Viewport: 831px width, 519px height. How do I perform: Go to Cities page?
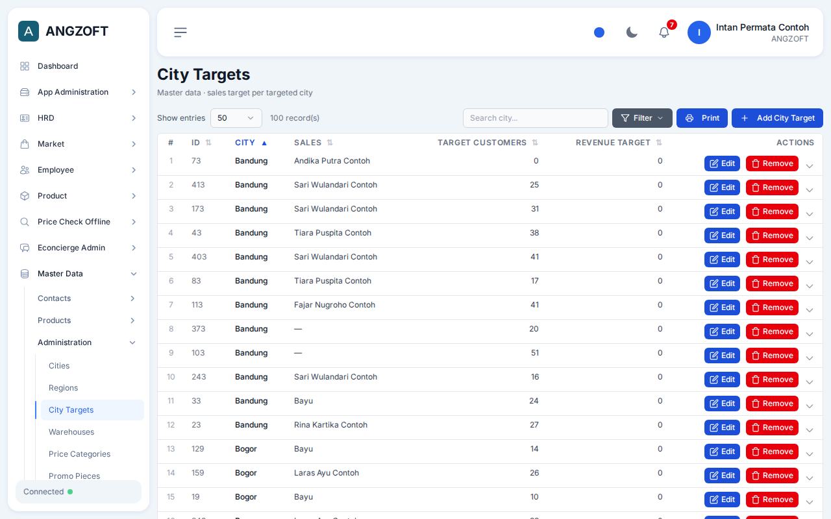(92, 366)
